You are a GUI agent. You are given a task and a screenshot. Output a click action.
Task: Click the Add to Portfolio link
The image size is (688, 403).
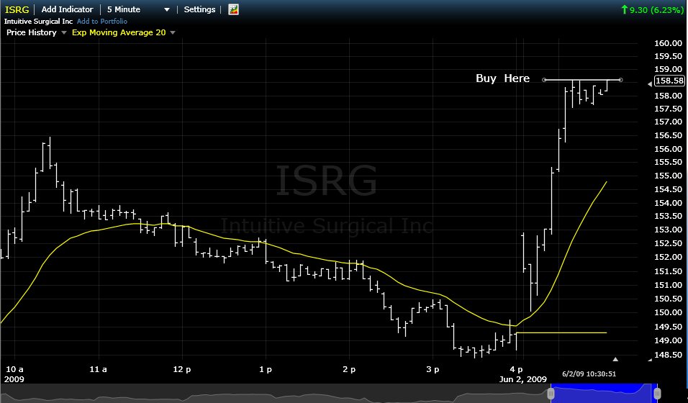coord(101,21)
